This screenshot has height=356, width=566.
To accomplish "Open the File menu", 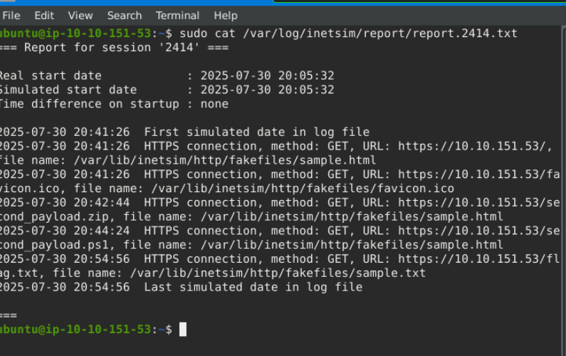I will pyautogui.click(x=11, y=16).
